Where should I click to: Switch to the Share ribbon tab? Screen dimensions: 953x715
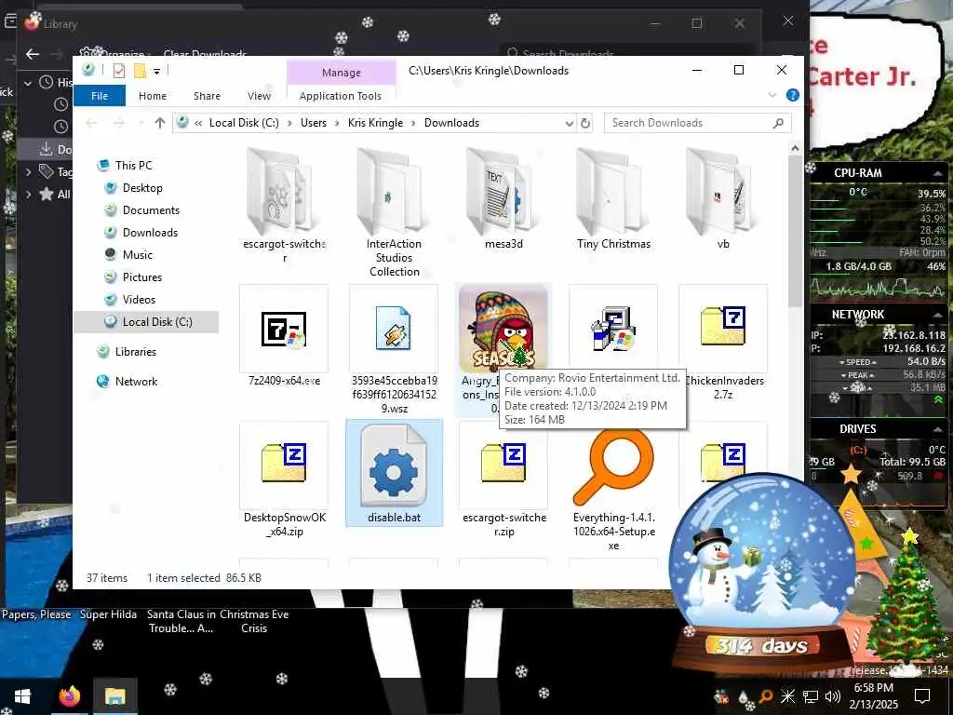(x=207, y=96)
